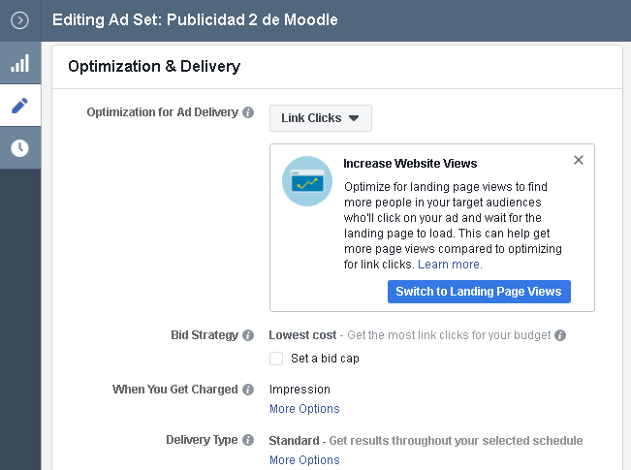
Task: Click Switch to Landing Page Views button
Action: pyautogui.click(x=479, y=292)
